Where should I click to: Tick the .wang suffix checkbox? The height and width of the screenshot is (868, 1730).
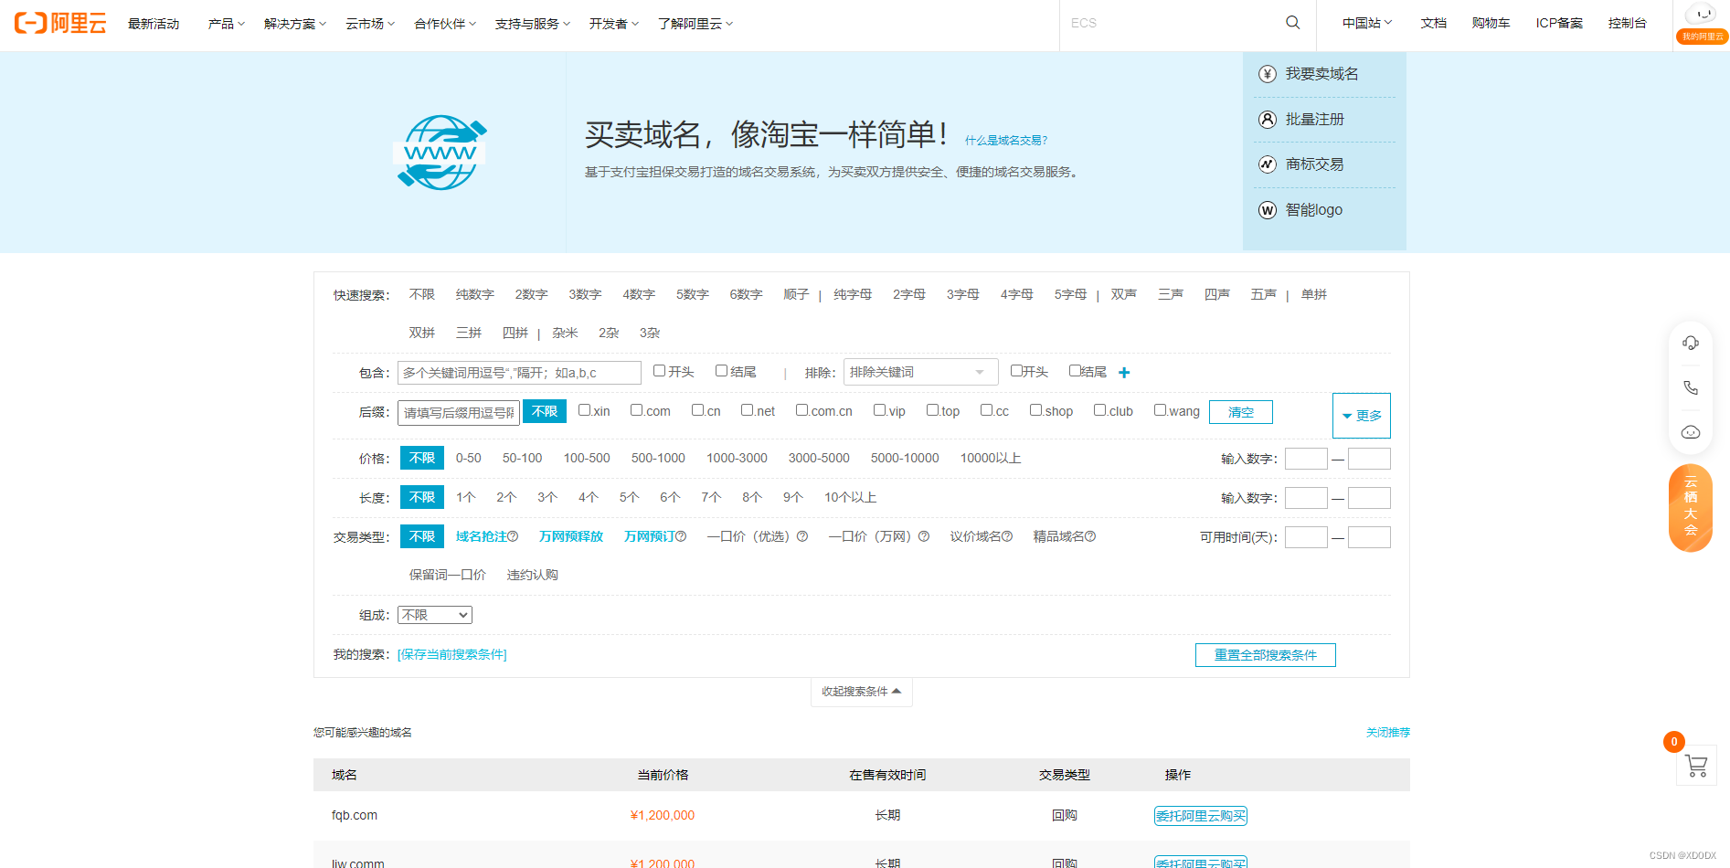pyautogui.click(x=1160, y=410)
